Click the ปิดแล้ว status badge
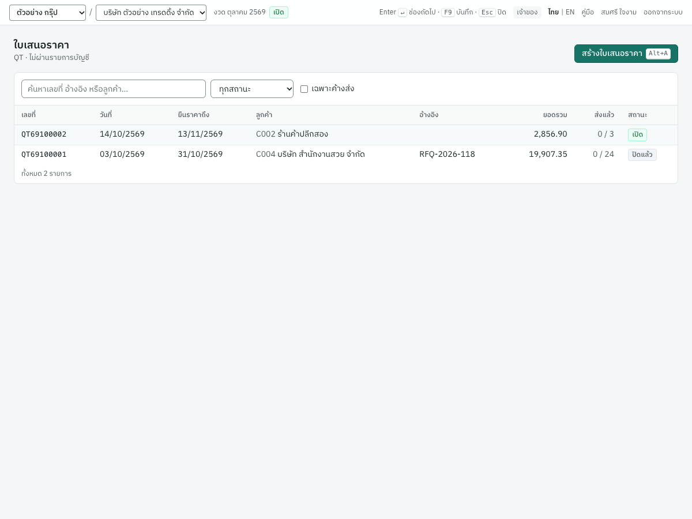Viewport: 692px width, 519px height. pos(642,155)
